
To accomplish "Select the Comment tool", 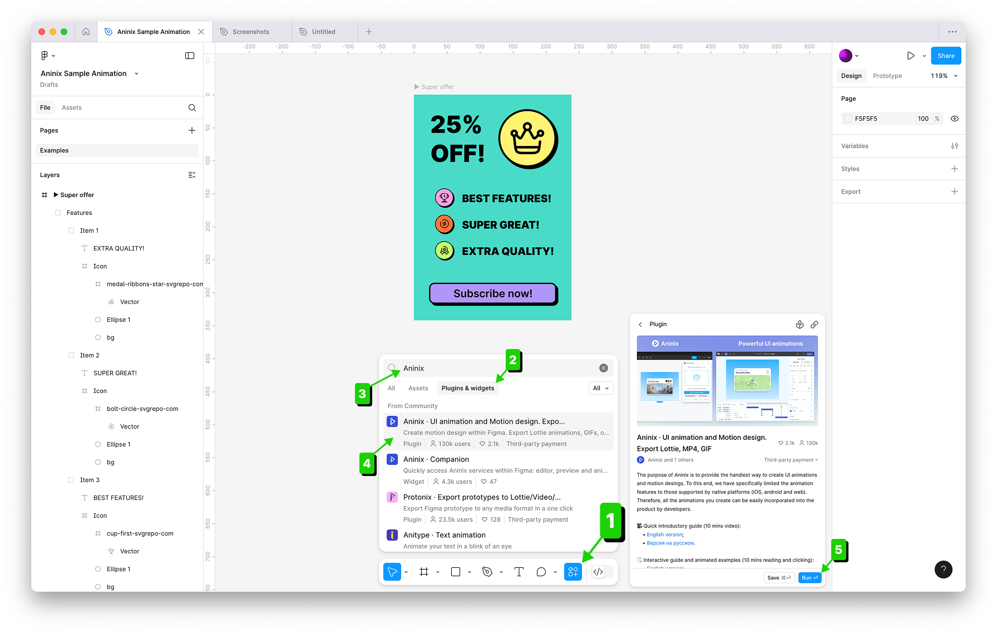I will coord(541,572).
